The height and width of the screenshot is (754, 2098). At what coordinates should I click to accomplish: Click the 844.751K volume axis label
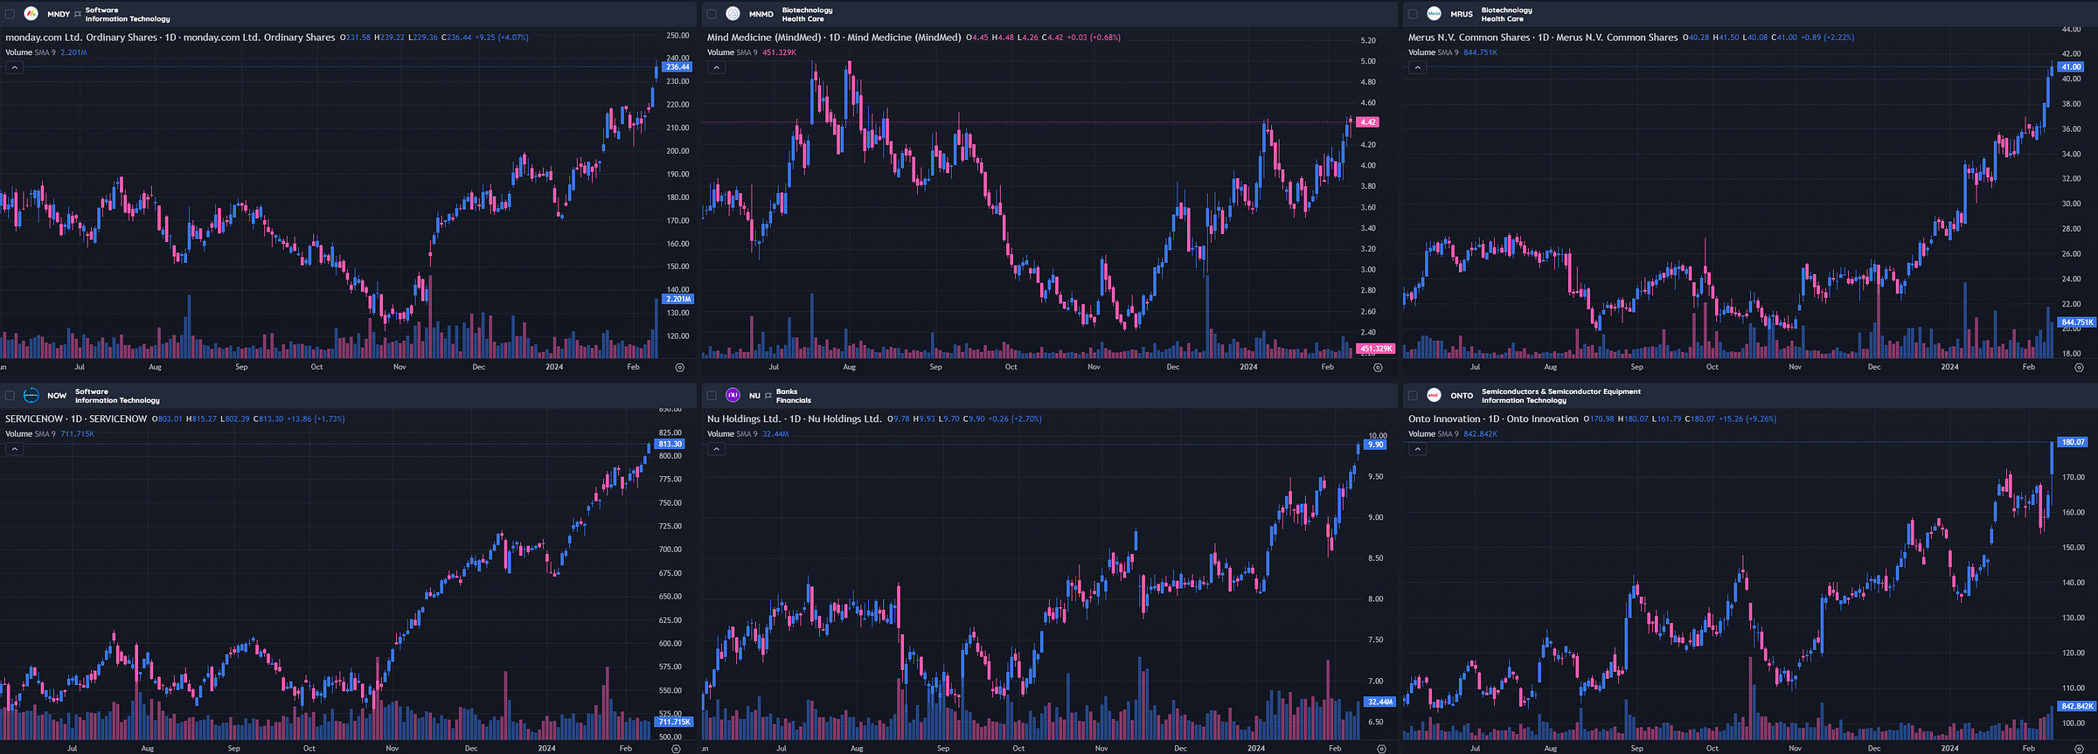2077,322
